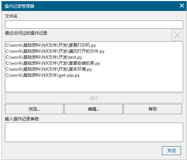Image resolution: width=187 pixels, height=160 pixels.
Task: Open 帮助 help
Action: [x=153, y=109]
